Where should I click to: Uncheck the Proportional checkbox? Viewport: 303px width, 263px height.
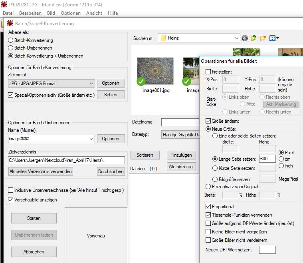pos(208,207)
